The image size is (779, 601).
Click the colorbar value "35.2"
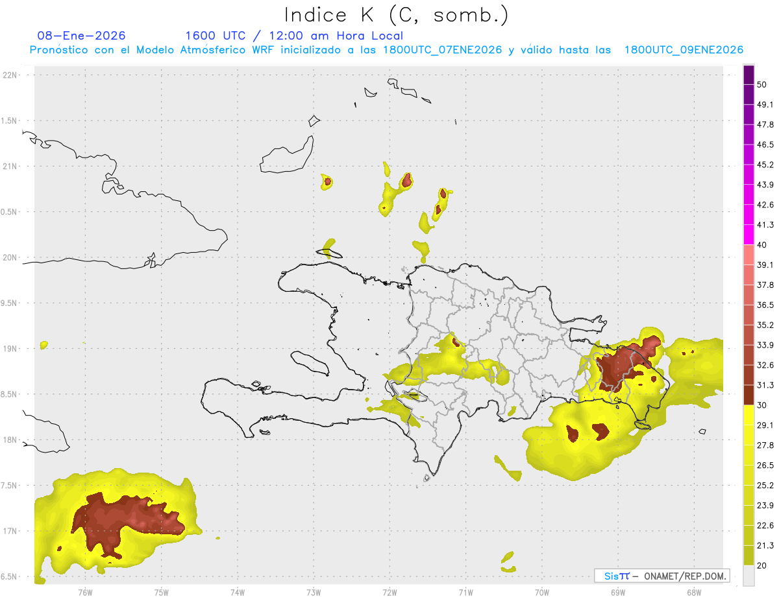coord(765,325)
